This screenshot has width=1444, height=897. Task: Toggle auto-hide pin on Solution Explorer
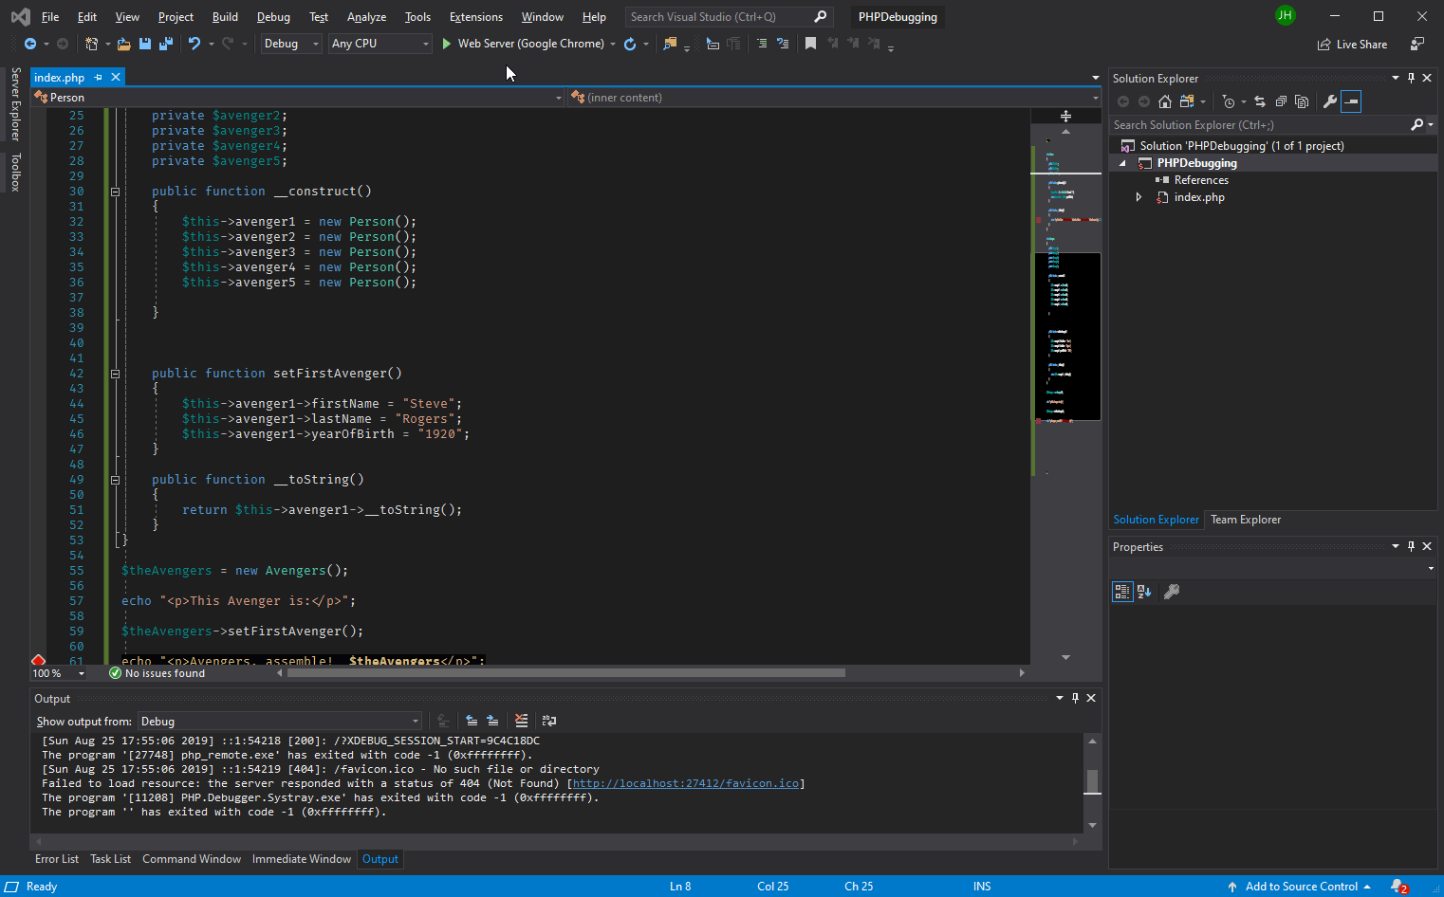tap(1412, 78)
